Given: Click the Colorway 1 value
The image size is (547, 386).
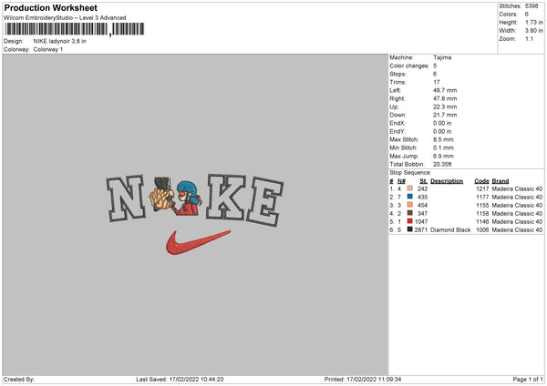Looking at the screenshot, I should 48,49.
